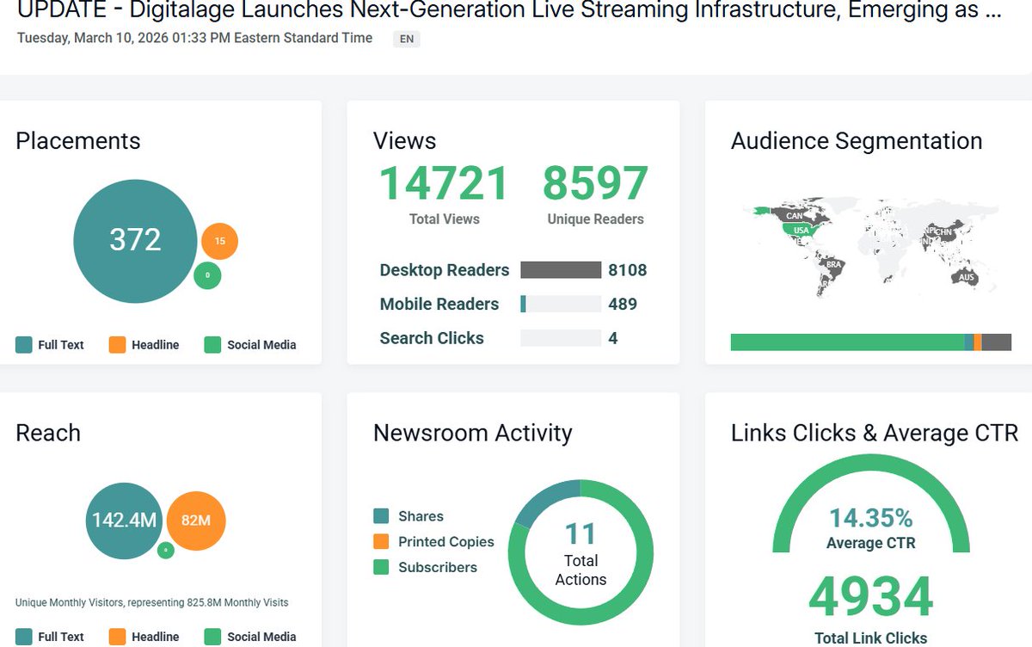Click the 11 Total Actions donut center

point(580,553)
